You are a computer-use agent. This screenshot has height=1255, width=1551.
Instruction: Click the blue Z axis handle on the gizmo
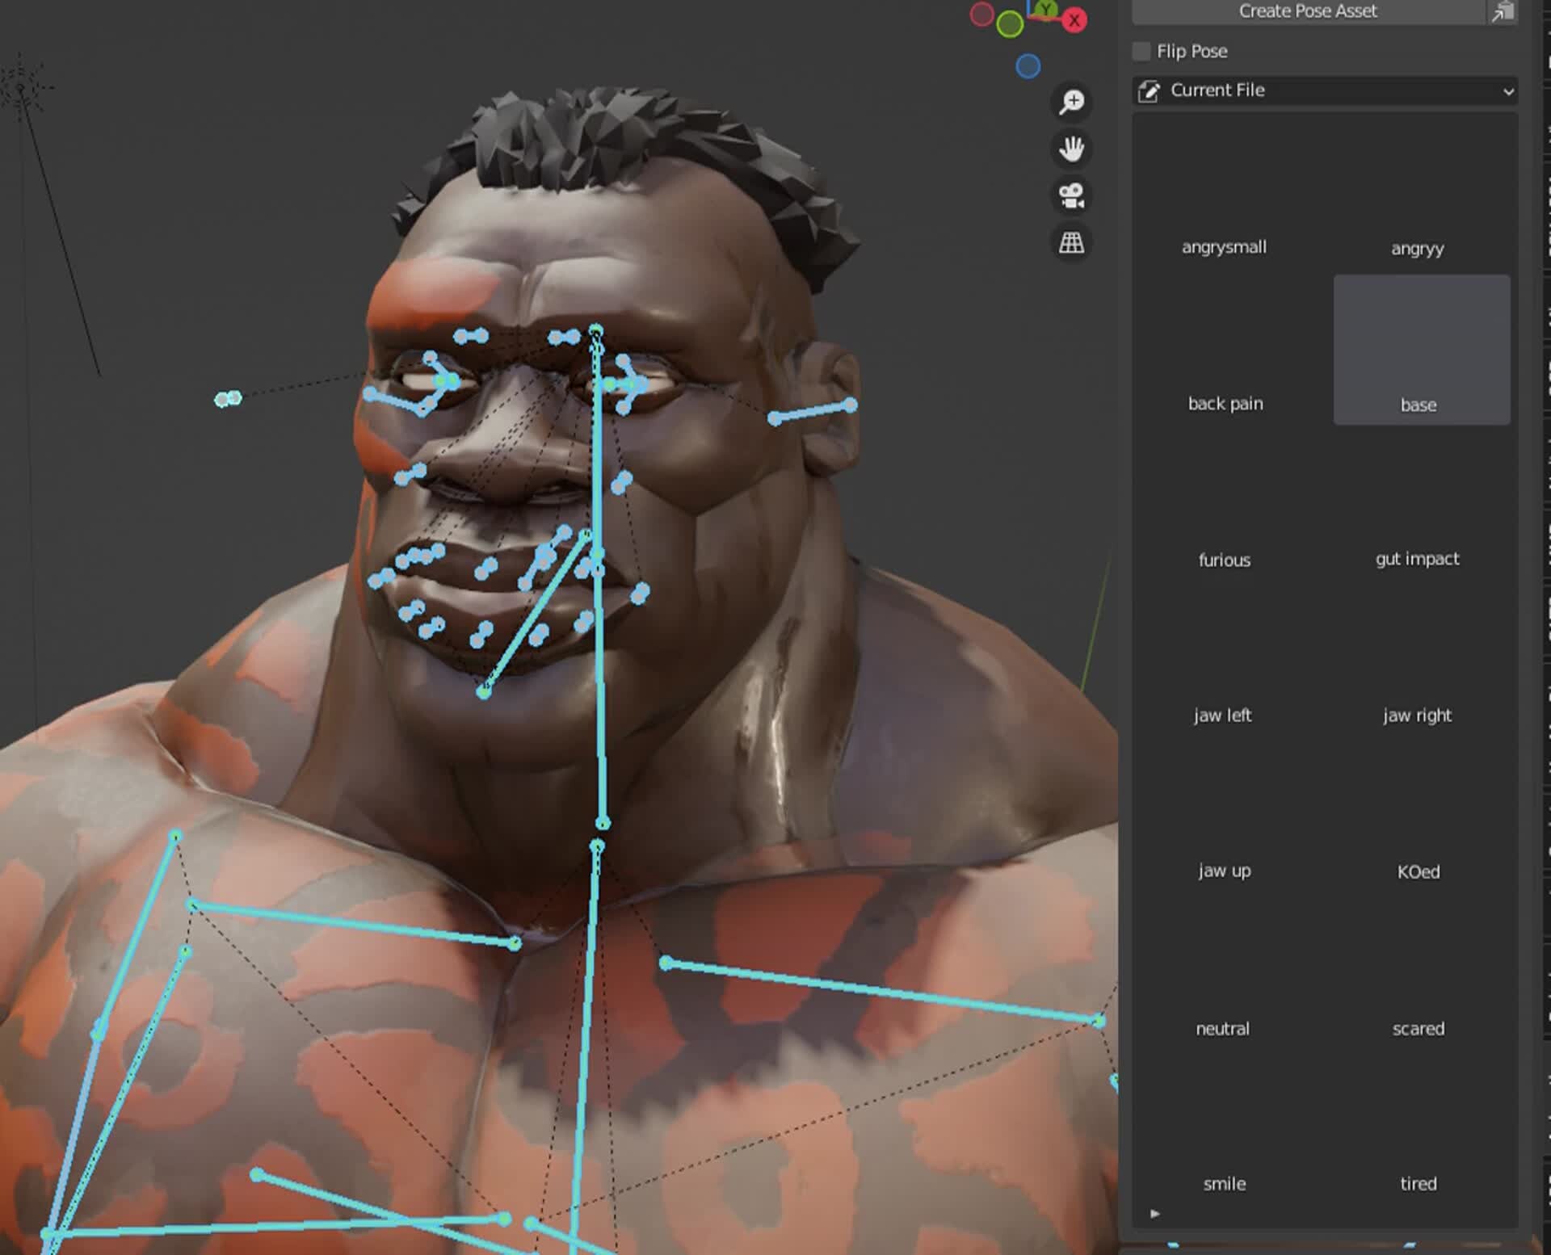click(1028, 67)
